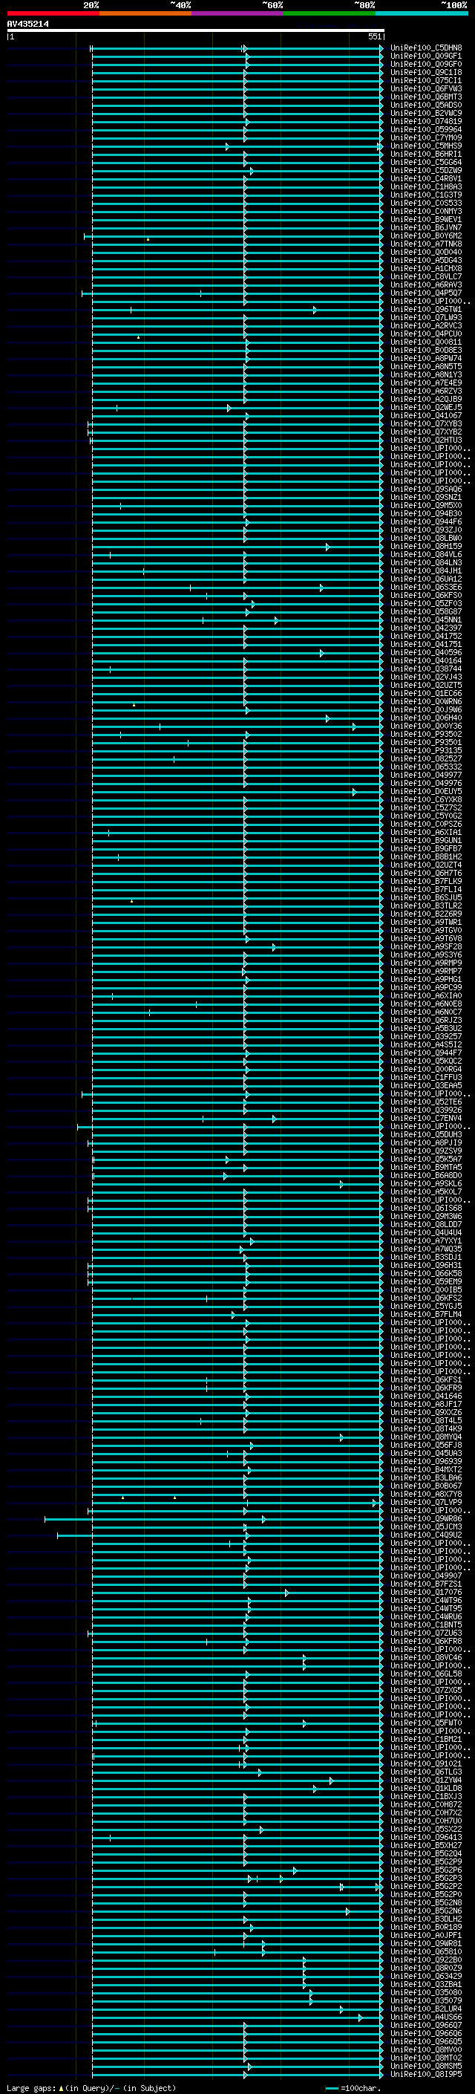The image size is (475, 2094).
Task: Select the label UniRef100_B6A8D0
Action: pos(425,1175)
